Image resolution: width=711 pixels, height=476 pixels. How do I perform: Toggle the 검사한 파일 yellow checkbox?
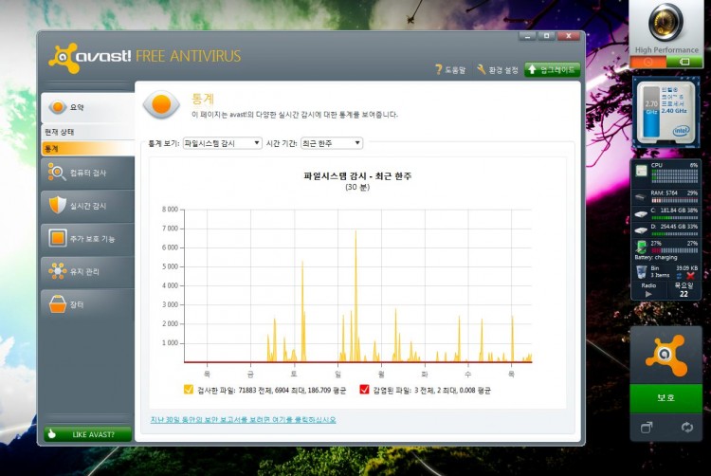188,390
